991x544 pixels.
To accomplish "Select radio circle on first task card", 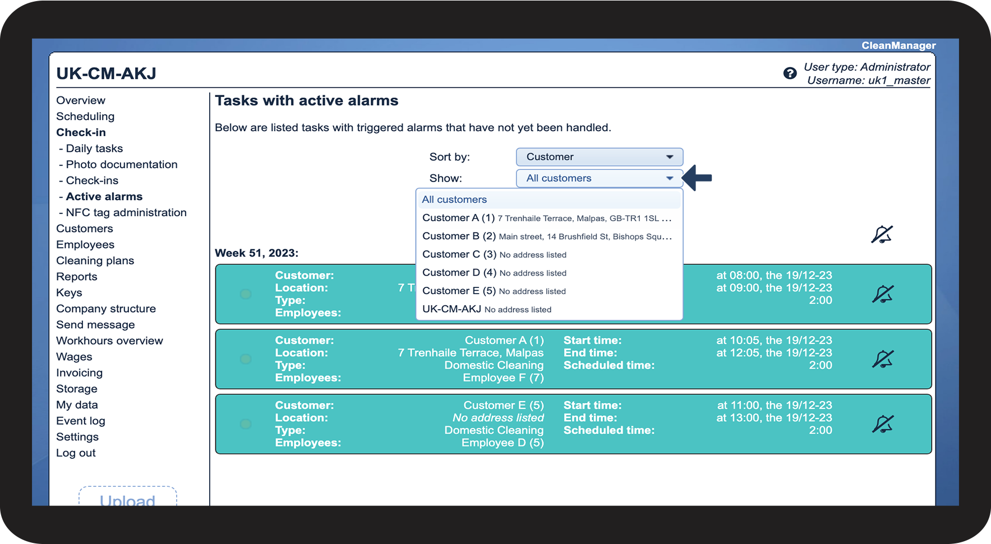I will tap(246, 294).
